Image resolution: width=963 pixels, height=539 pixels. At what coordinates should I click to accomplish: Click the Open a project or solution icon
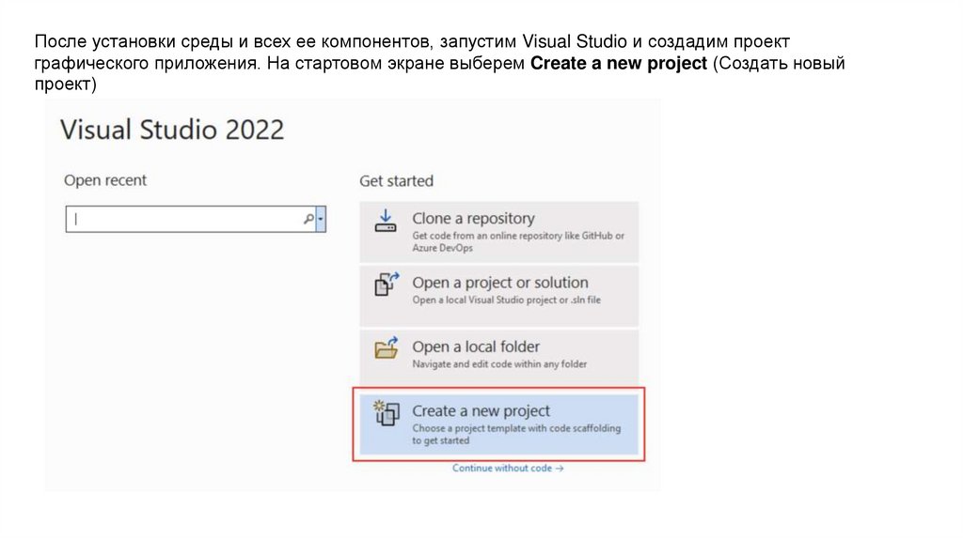387,285
